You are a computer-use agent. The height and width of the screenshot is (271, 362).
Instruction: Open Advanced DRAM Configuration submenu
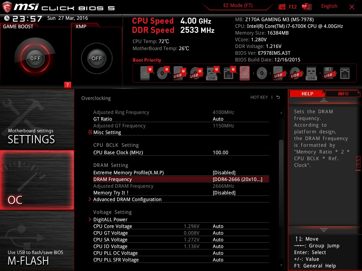(x=127, y=199)
